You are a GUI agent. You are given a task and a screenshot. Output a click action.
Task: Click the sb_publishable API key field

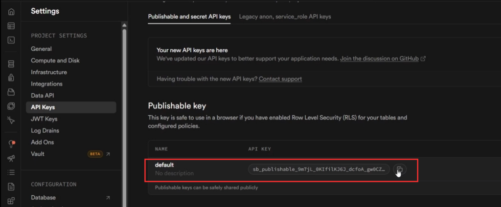tap(319, 169)
